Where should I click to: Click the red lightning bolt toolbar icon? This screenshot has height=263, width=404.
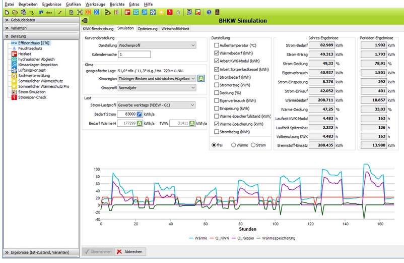[169, 12]
